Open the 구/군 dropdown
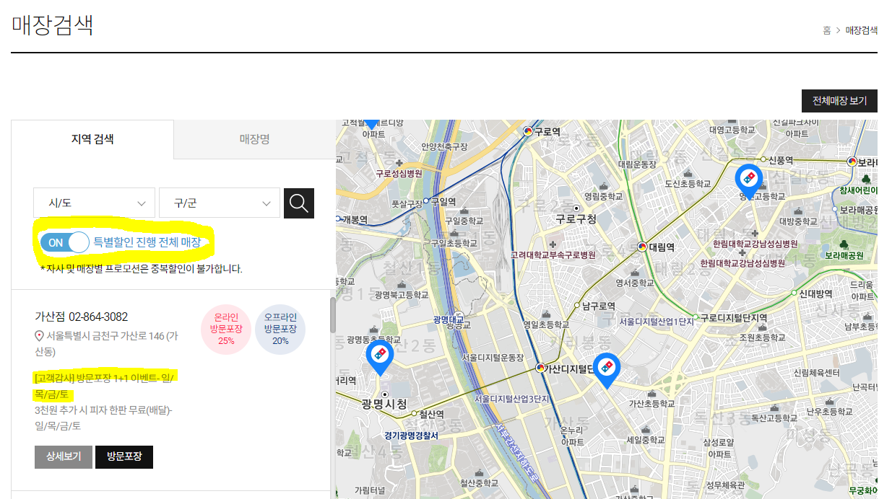The height and width of the screenshot is (499, 892). 220,203
